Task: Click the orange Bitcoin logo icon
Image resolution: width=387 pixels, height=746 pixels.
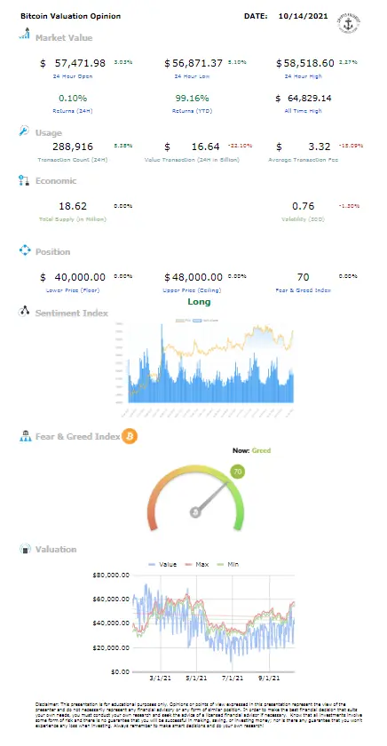Action: pyautogui.click(x=130, y=436)
